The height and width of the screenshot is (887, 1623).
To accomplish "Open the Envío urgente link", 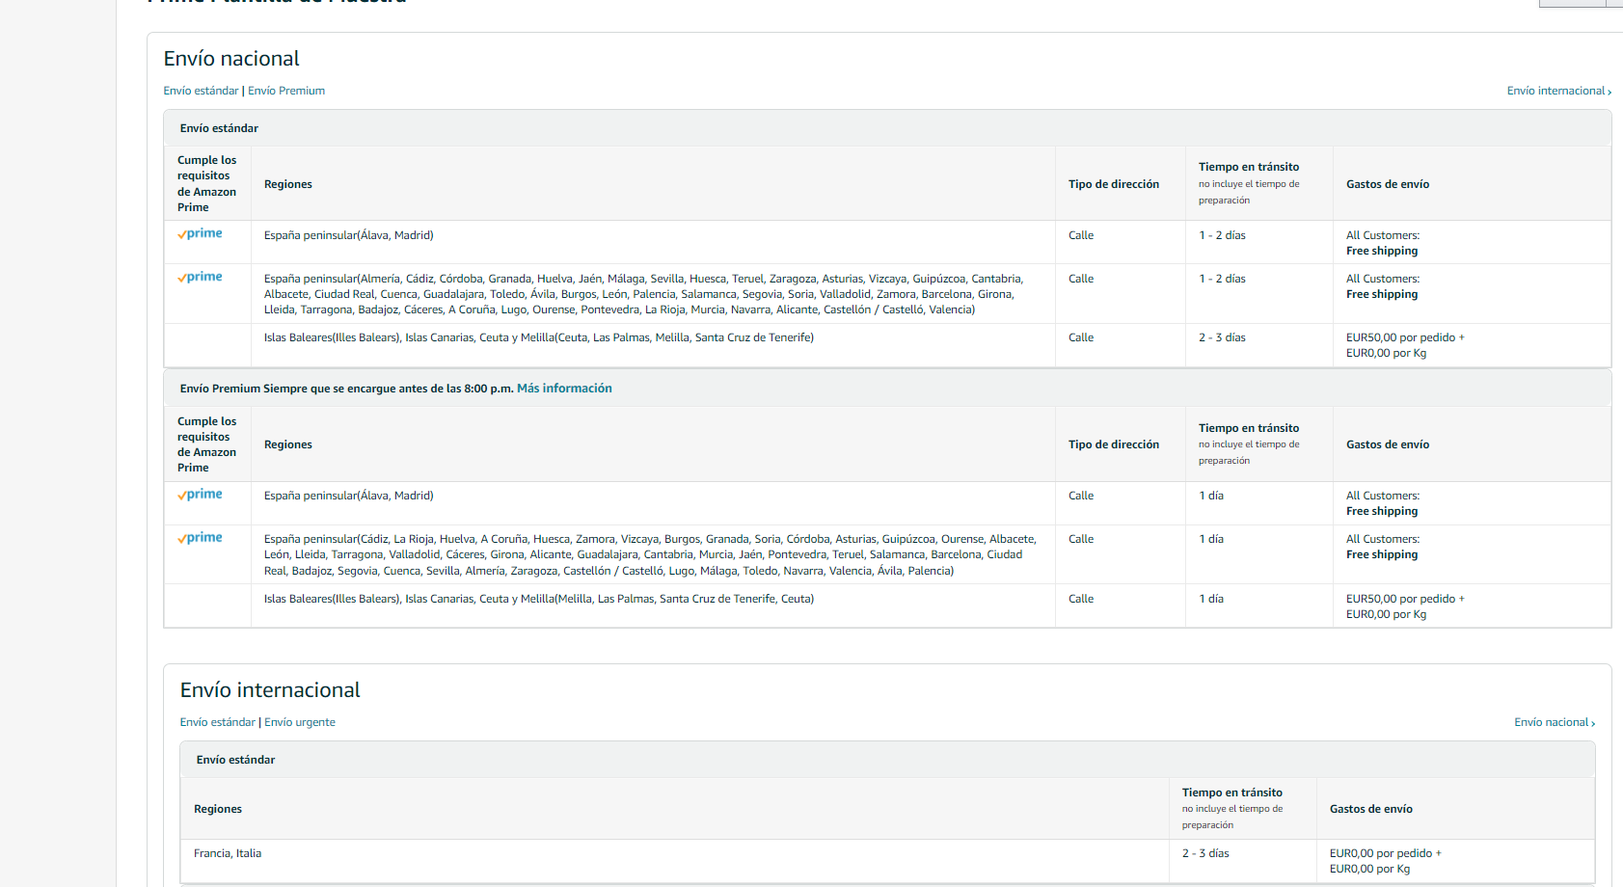I will click(300, 722).
